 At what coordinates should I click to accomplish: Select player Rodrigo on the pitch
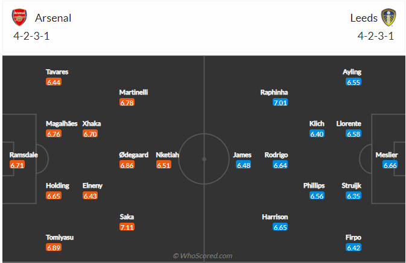(276, 155)
